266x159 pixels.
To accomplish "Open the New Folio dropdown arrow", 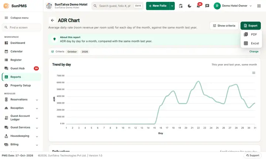I will 172,6.
